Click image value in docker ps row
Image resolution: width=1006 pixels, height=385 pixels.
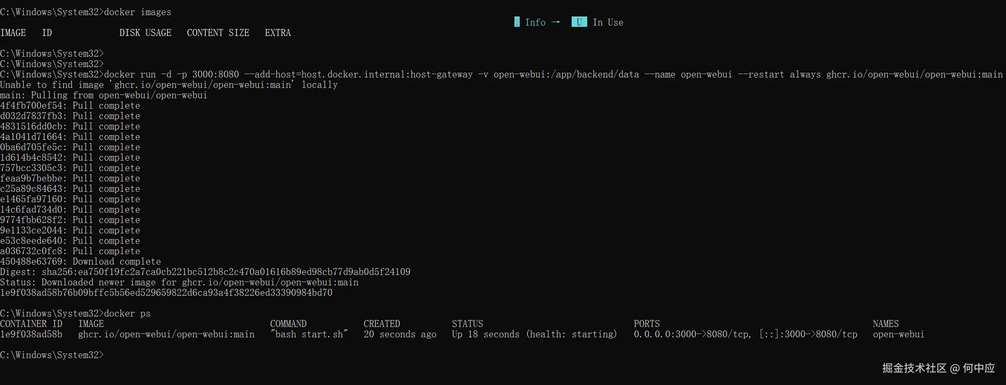[x=166, y=334]
